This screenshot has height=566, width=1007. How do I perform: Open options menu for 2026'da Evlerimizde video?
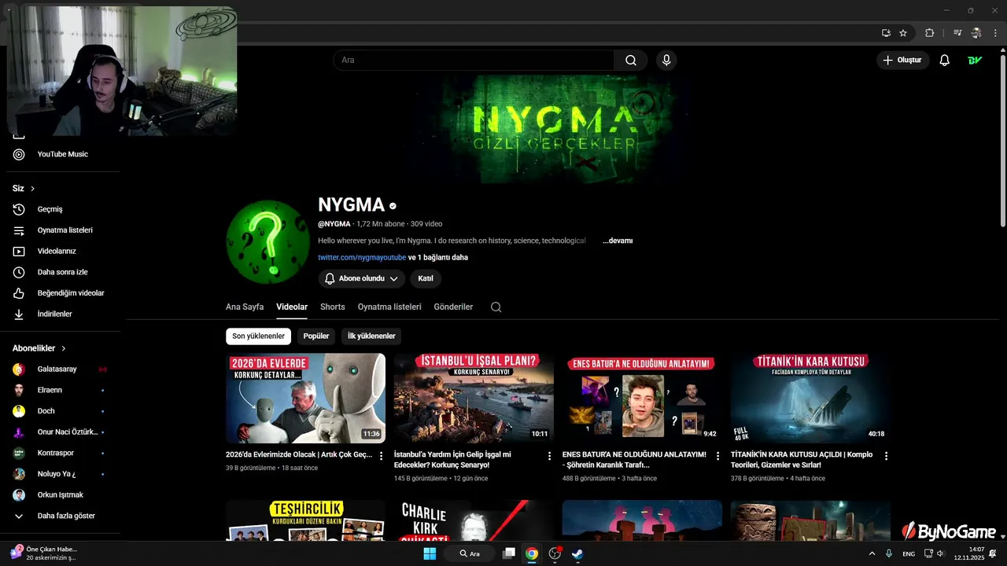coord(382,456)
